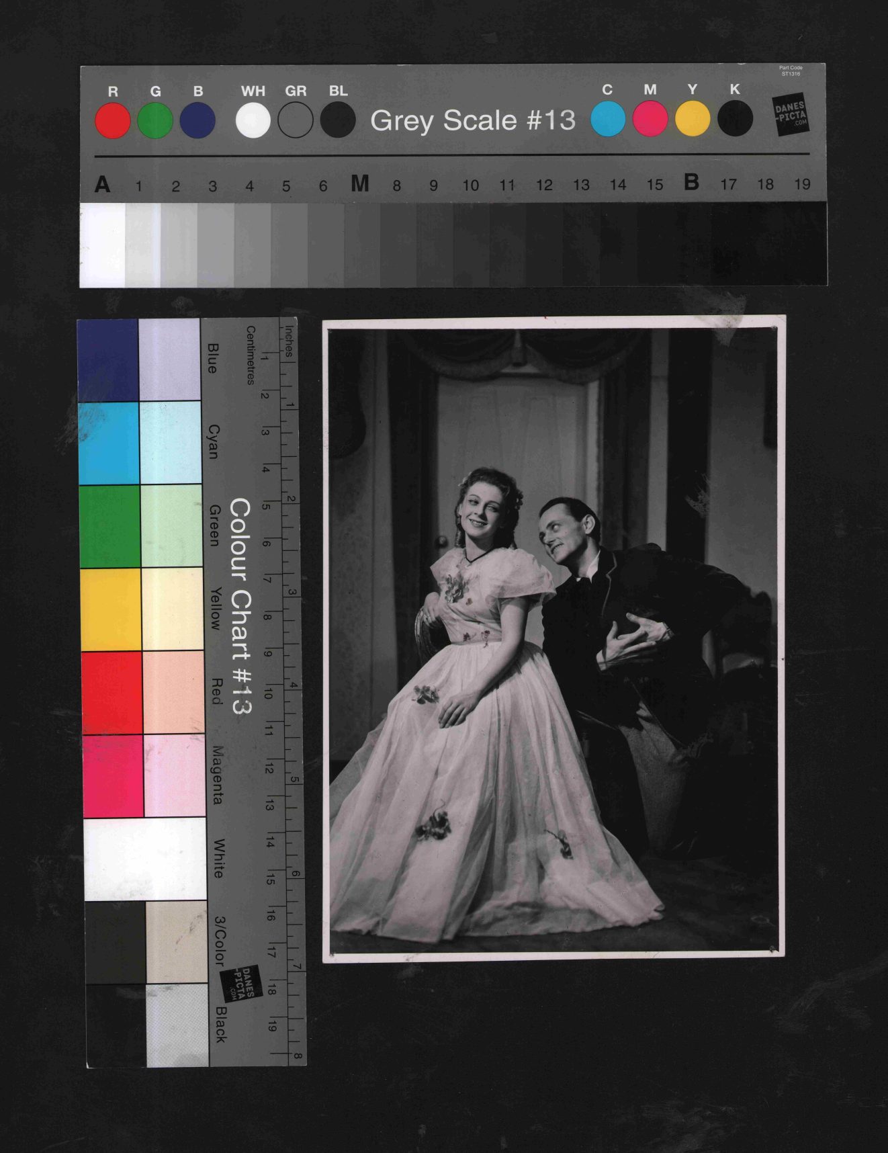The height and width of the screenshot is (1153, 888).
Task: Click the saturated Blue patch on colour chart
Action: 108,359
